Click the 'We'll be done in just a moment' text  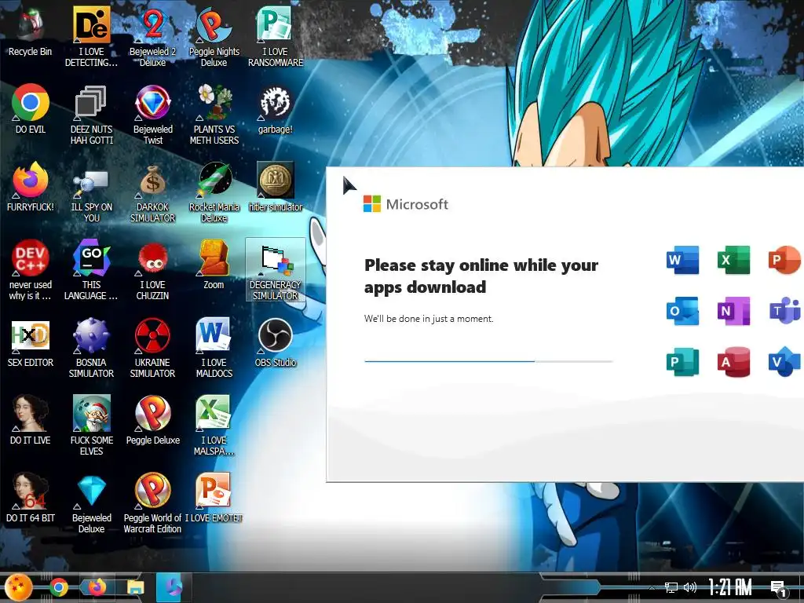429,319
